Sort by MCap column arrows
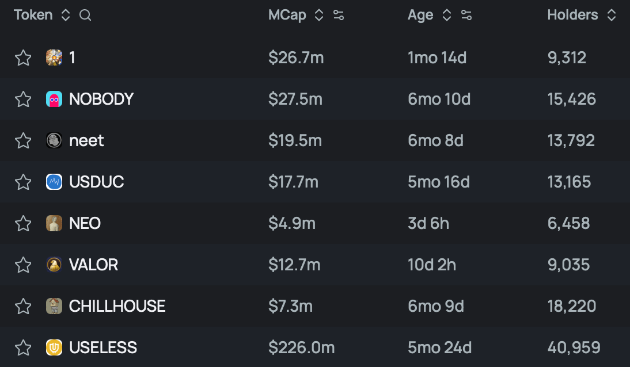630x367 pixels. tap(319, 16)
